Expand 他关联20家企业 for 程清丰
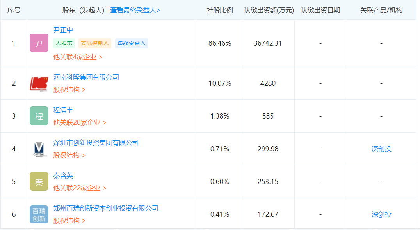The height and width of the screenshot is (230, 420). (x=80, y=122)
